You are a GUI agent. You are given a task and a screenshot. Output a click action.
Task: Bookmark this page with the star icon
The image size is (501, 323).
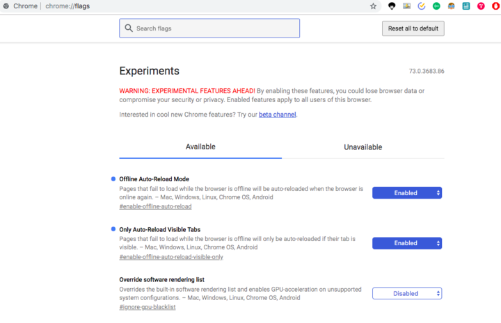(x=373, y=6)
